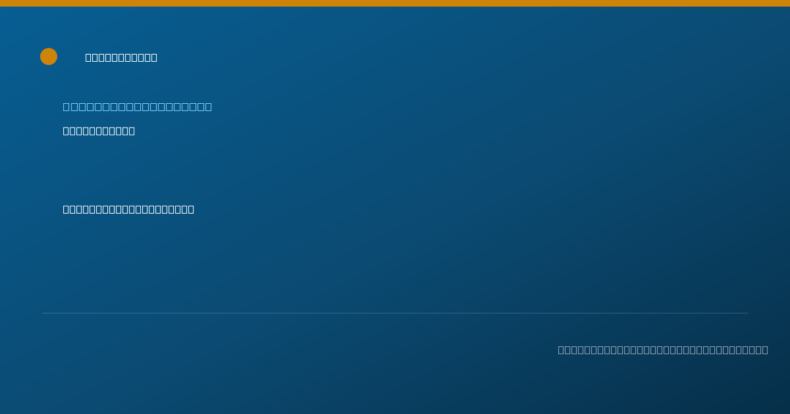Click the white header text beside the orange circle
The height and width of the screenshot is (414, 790).
121,57
